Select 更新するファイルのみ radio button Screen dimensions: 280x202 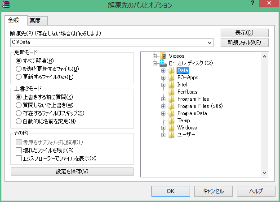pyautogui.click(x=18, y=77)
